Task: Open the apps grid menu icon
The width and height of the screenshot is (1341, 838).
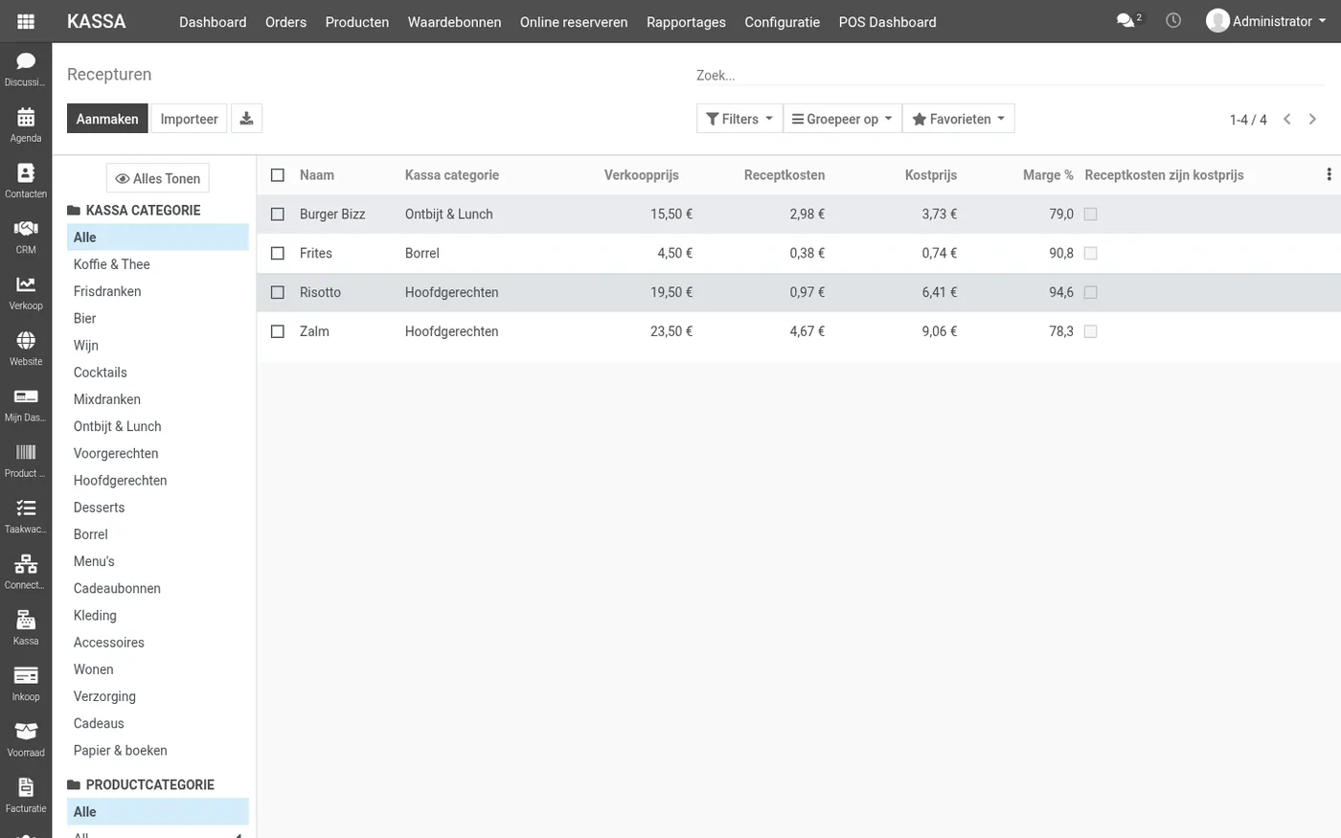Action: click(x=26, y=21)
